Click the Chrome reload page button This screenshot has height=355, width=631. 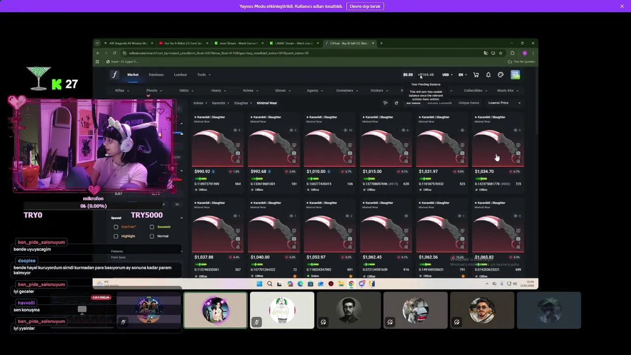114,53
